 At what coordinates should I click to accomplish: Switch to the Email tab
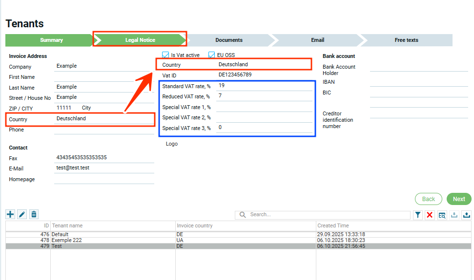[317, 40]
